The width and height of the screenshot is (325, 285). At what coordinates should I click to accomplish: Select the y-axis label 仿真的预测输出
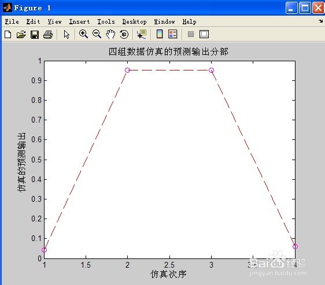(21, 162)
